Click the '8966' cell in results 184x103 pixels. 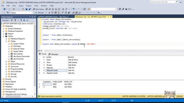pos(55,87)
